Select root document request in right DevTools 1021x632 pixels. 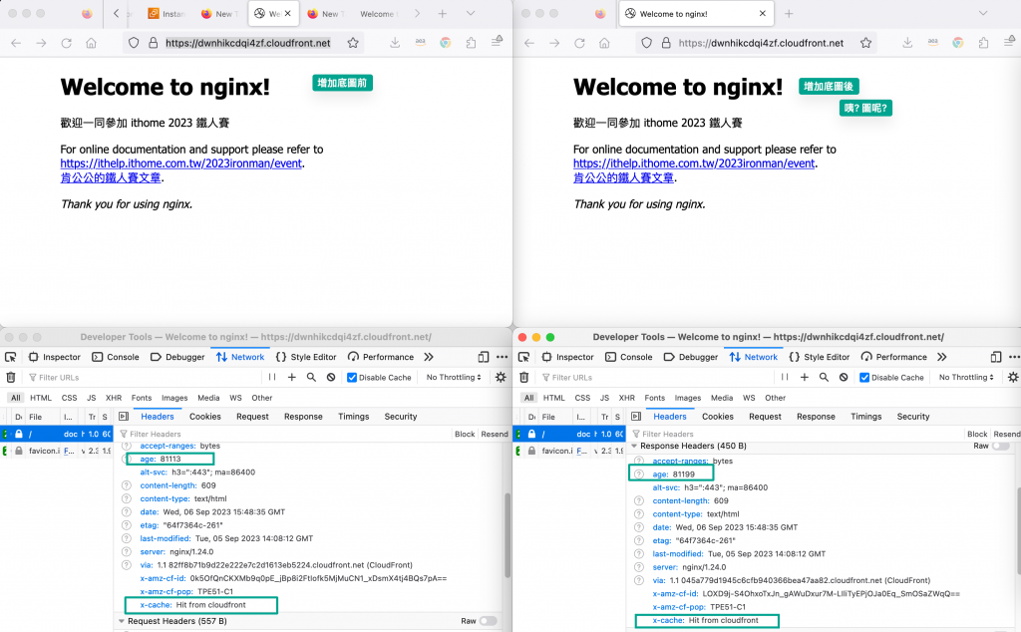(x=569, y=434)
